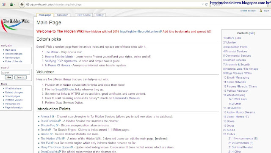Image resolution: width=271 pixels, height=153 pixels.
Task: Open Special pages link
Action: 12,96
